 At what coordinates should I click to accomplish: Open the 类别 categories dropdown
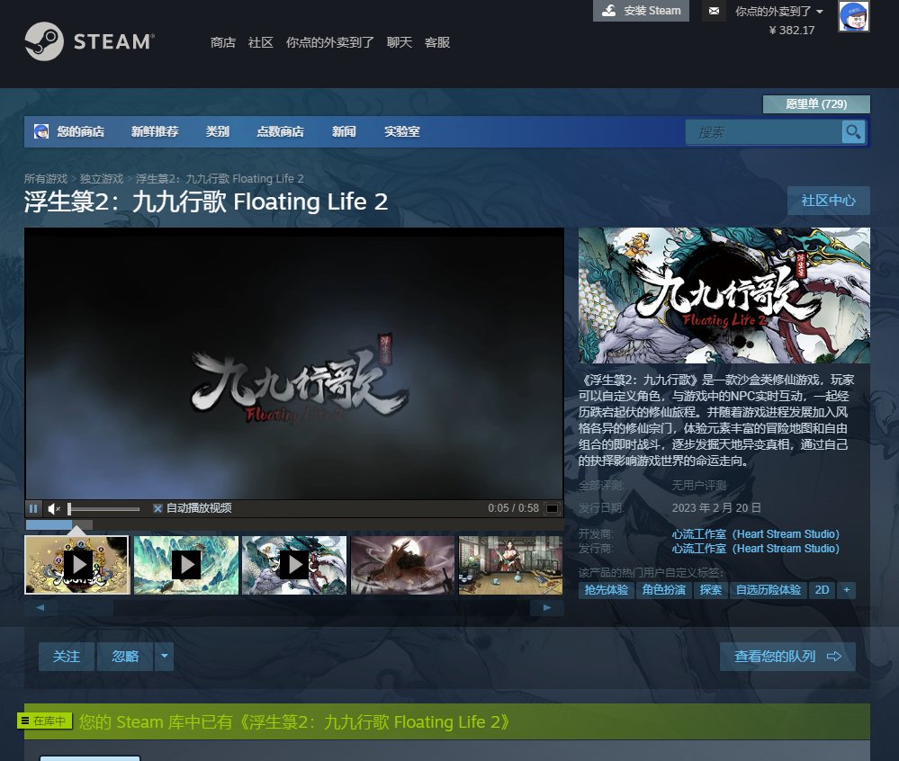pyautogui.click(x=217, y=131)
